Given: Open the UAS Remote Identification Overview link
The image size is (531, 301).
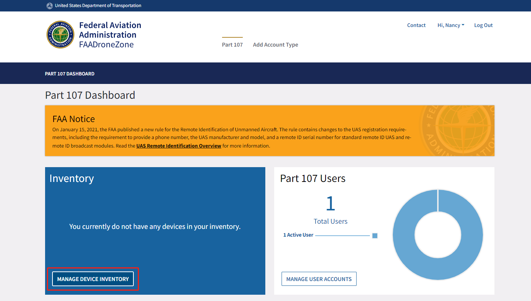Looking at the screenshot, I should point(178,146).
